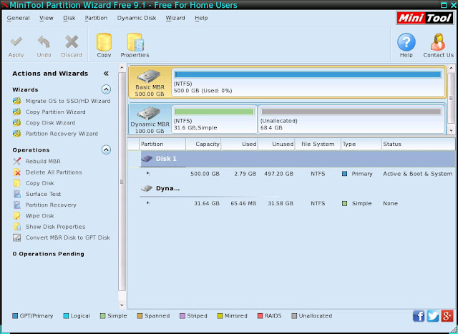The height and width of the screenshot is (334, 458).
Task: Select the Basic MBR 500.00 GB disk icon
Action: [x=150, y=76]
